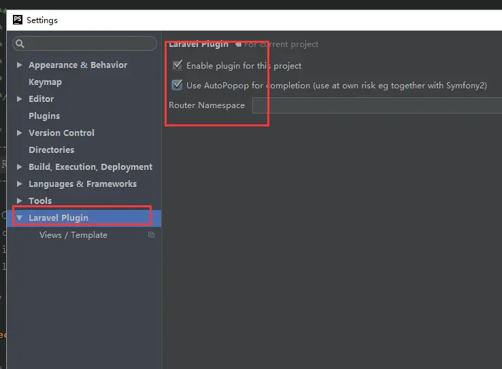Viewport: 502px width, 369px height.
Task: Click the search magnifier icon
Action: 20,43
